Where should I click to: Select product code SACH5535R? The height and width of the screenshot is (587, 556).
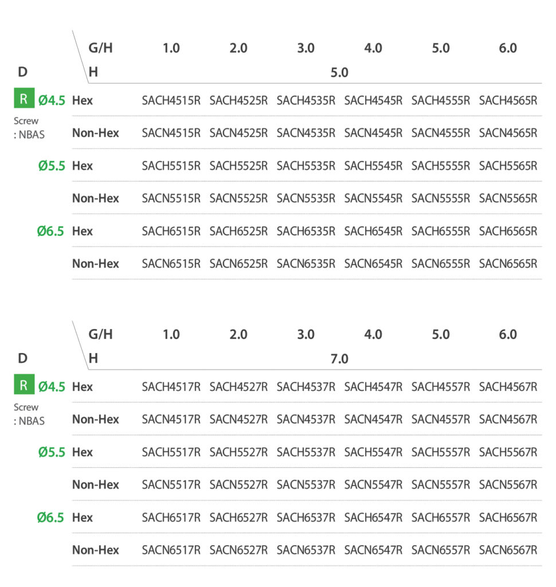point(306,166)
